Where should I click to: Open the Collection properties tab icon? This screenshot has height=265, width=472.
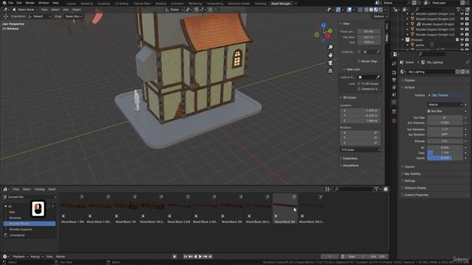pyautogui.click(x=394, y=111)
